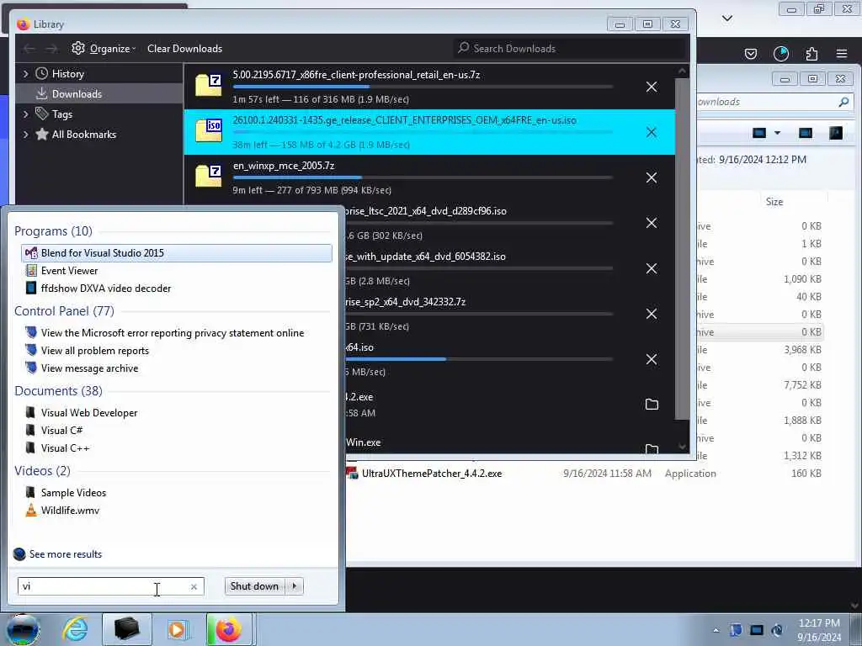Expand the Tags tree item

tap(25, 114)
